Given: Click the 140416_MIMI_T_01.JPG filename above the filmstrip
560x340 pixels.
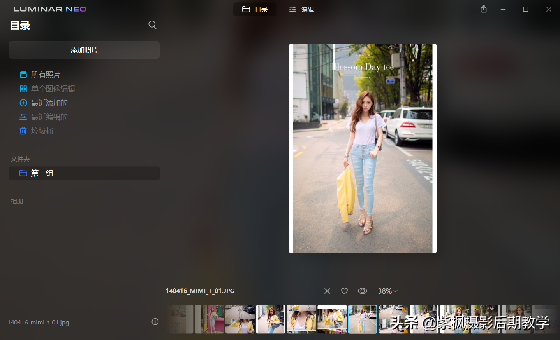Looking at the screenshot, I should point(200,291).
